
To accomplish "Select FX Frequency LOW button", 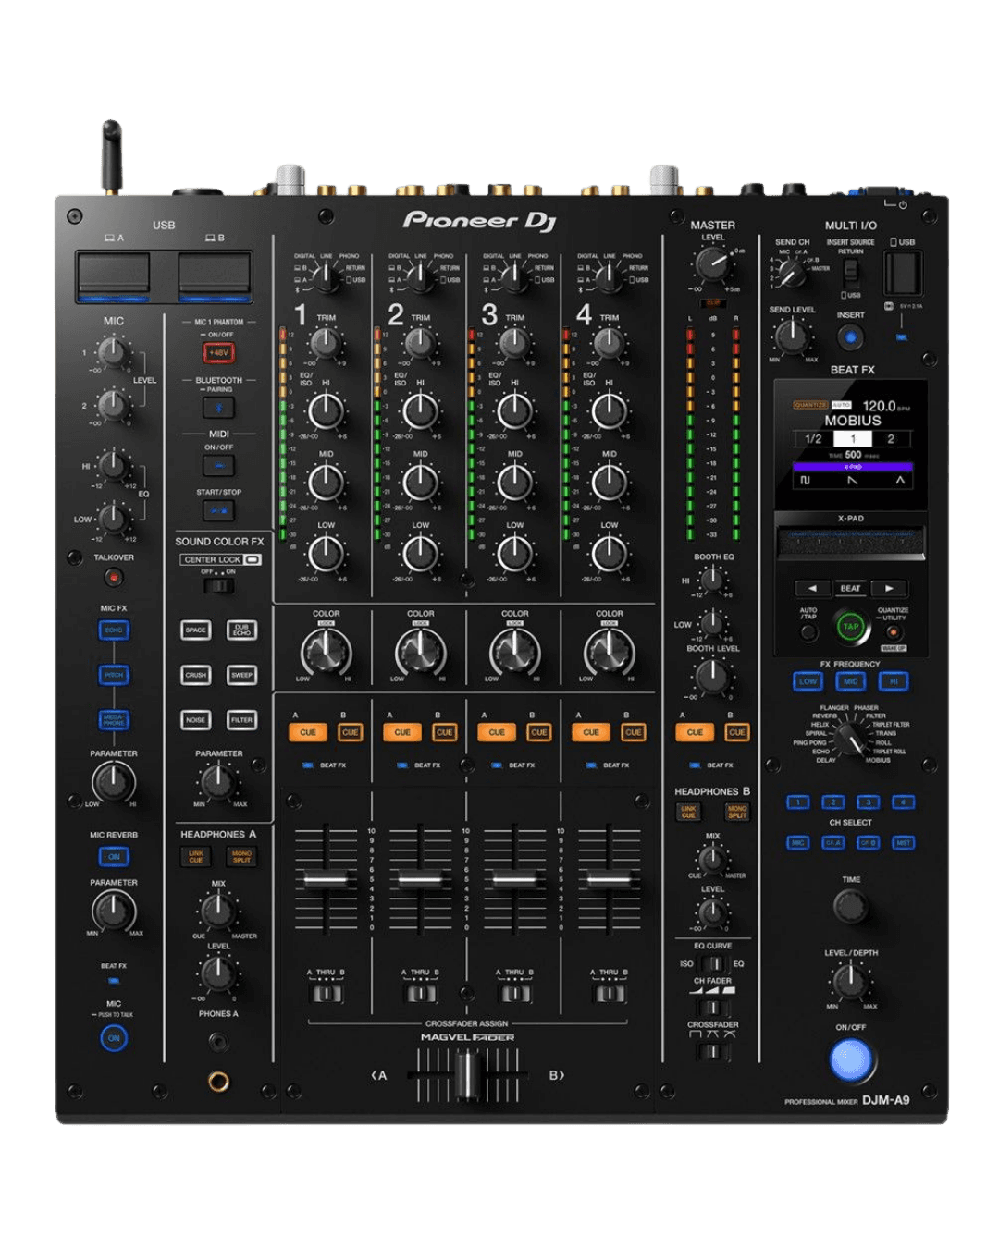I will (808, 681).
